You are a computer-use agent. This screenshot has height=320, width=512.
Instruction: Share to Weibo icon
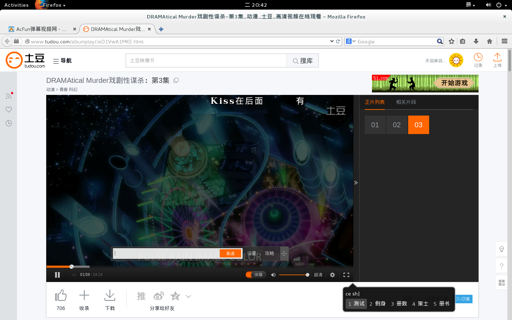(x=159, y=296)
